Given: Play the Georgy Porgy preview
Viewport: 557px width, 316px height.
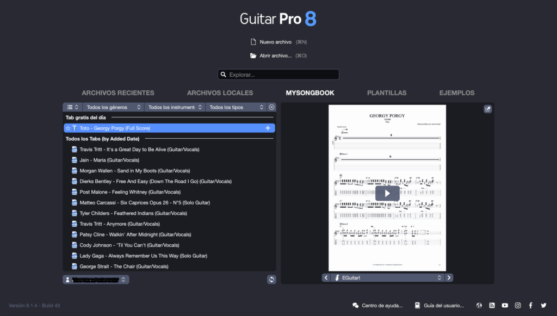Looking at the screenshot, I should click(x=387, y=193).
